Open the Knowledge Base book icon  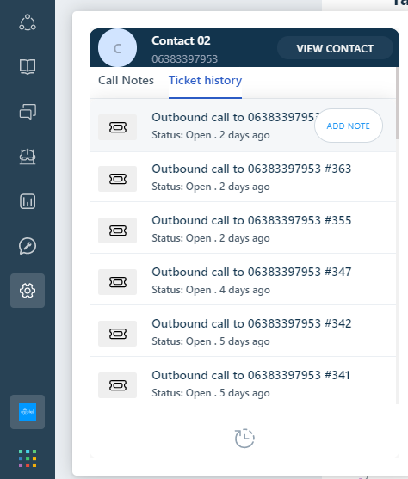28,66
